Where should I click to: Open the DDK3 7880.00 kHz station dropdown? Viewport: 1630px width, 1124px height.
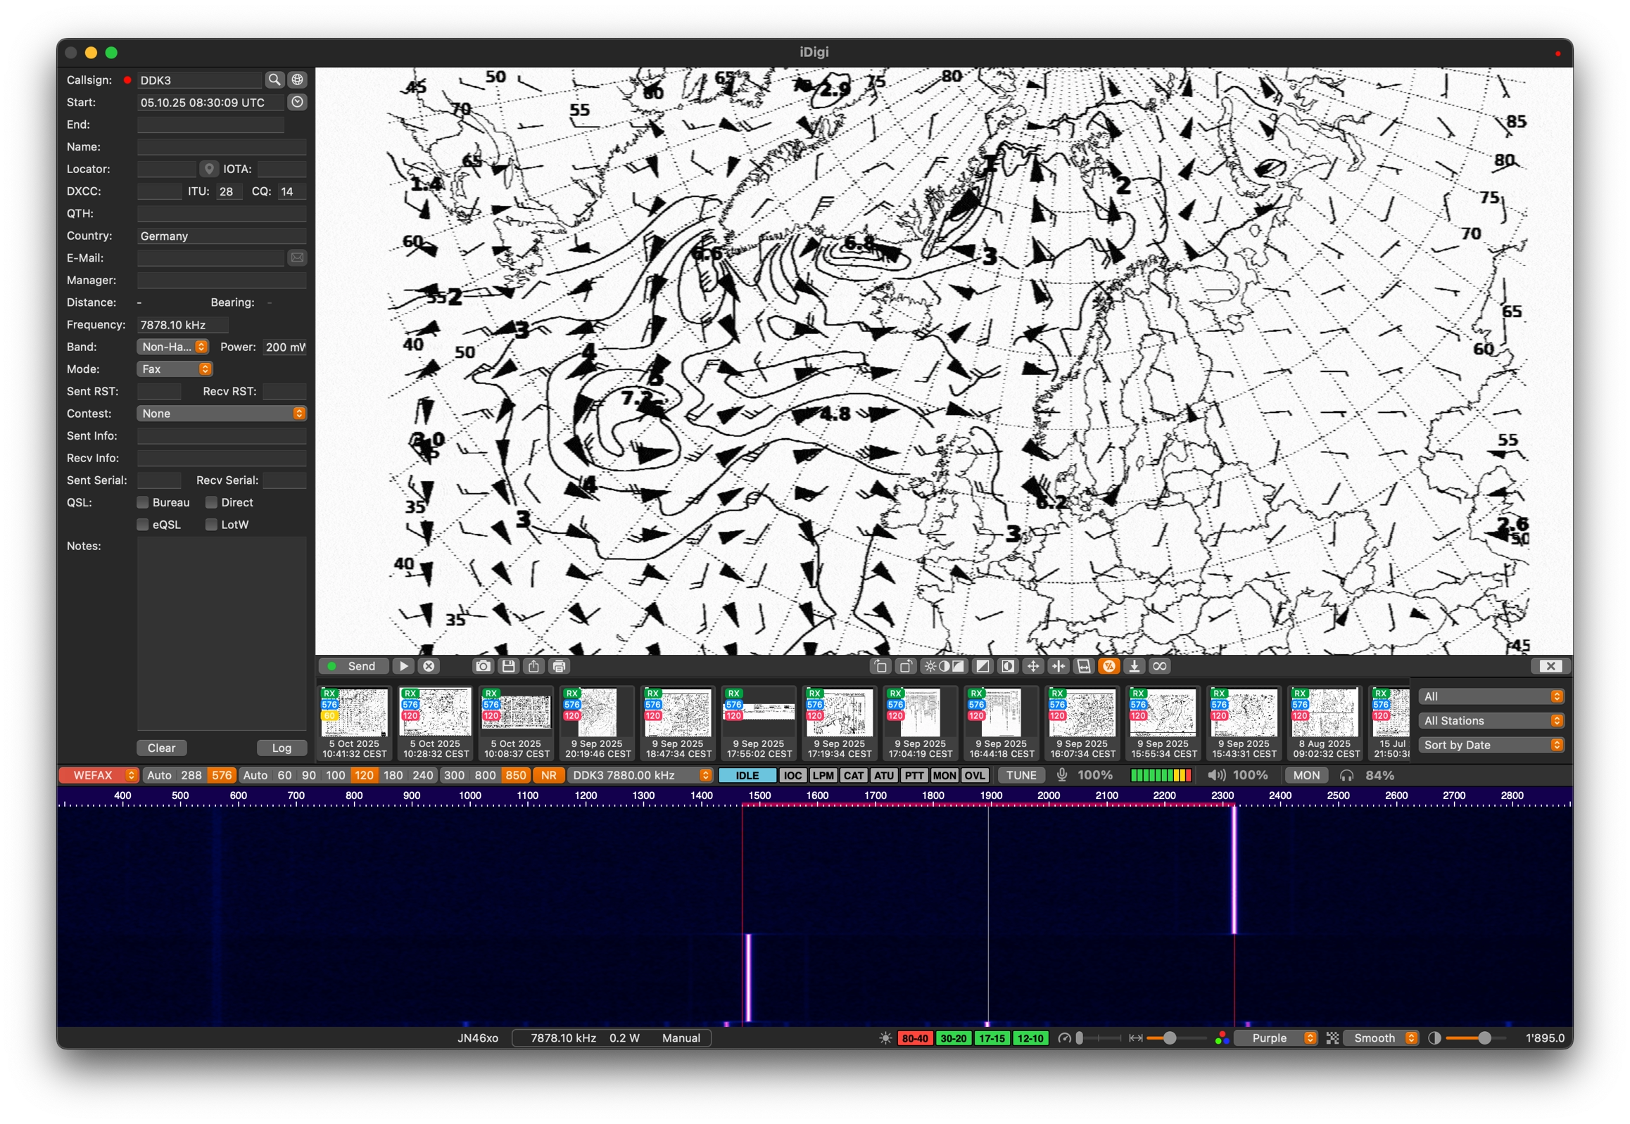(640, 775)
